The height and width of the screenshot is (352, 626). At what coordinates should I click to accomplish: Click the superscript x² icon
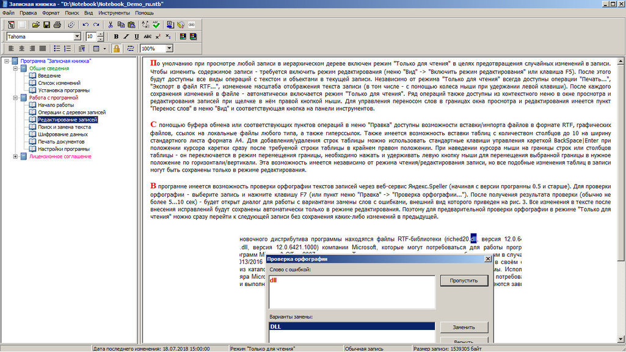tap(157, 37)
